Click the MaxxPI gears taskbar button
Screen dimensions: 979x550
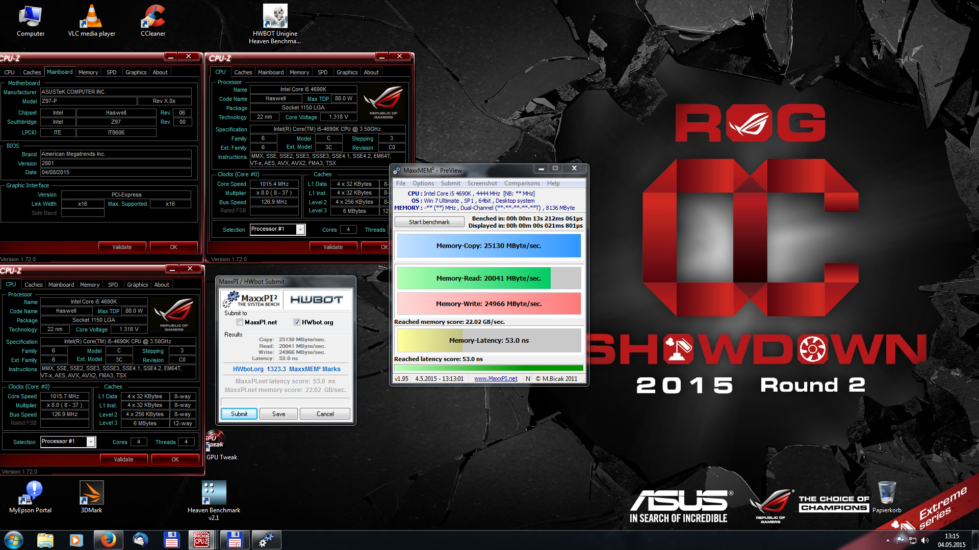(x=266, y=540)
